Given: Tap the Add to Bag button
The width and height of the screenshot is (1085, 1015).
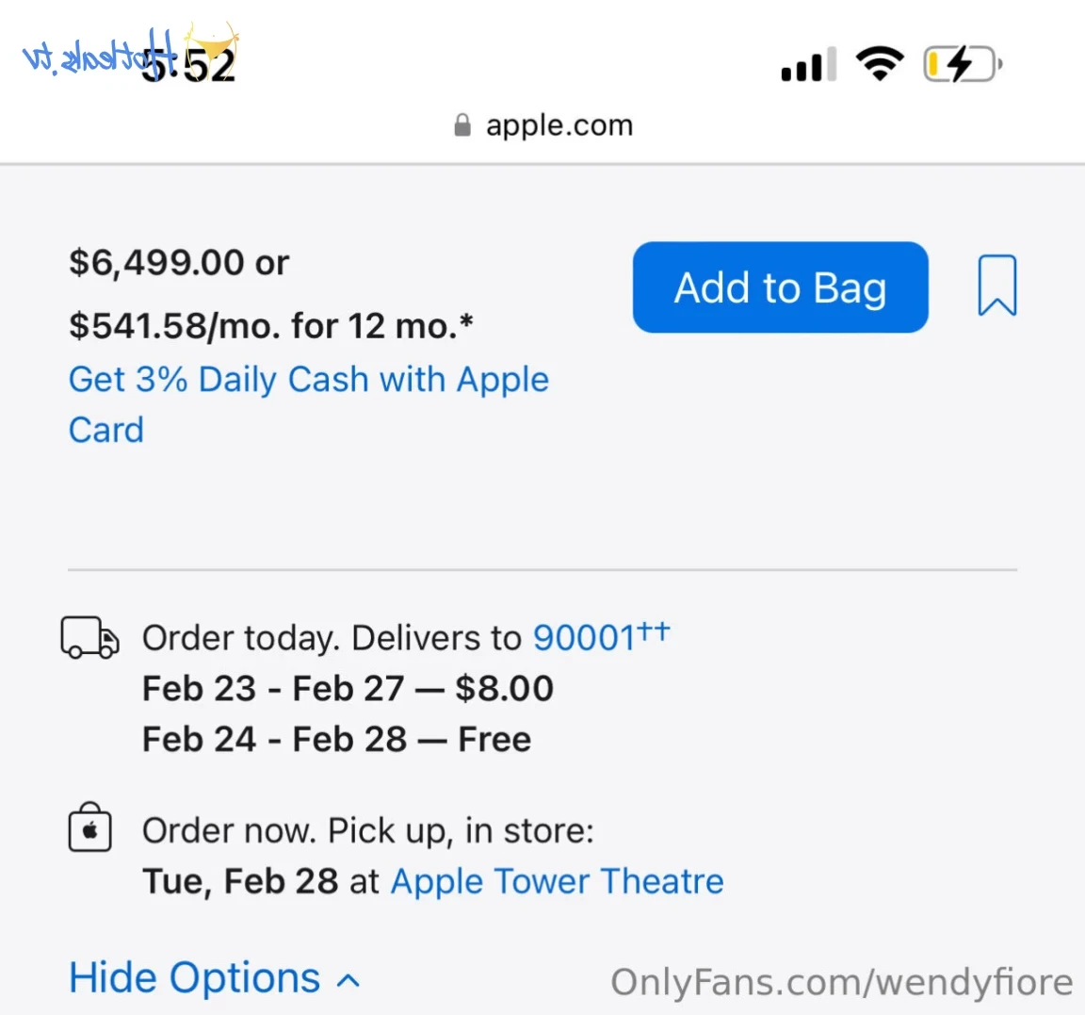Looking at the screenshot, I should point(780,287).
